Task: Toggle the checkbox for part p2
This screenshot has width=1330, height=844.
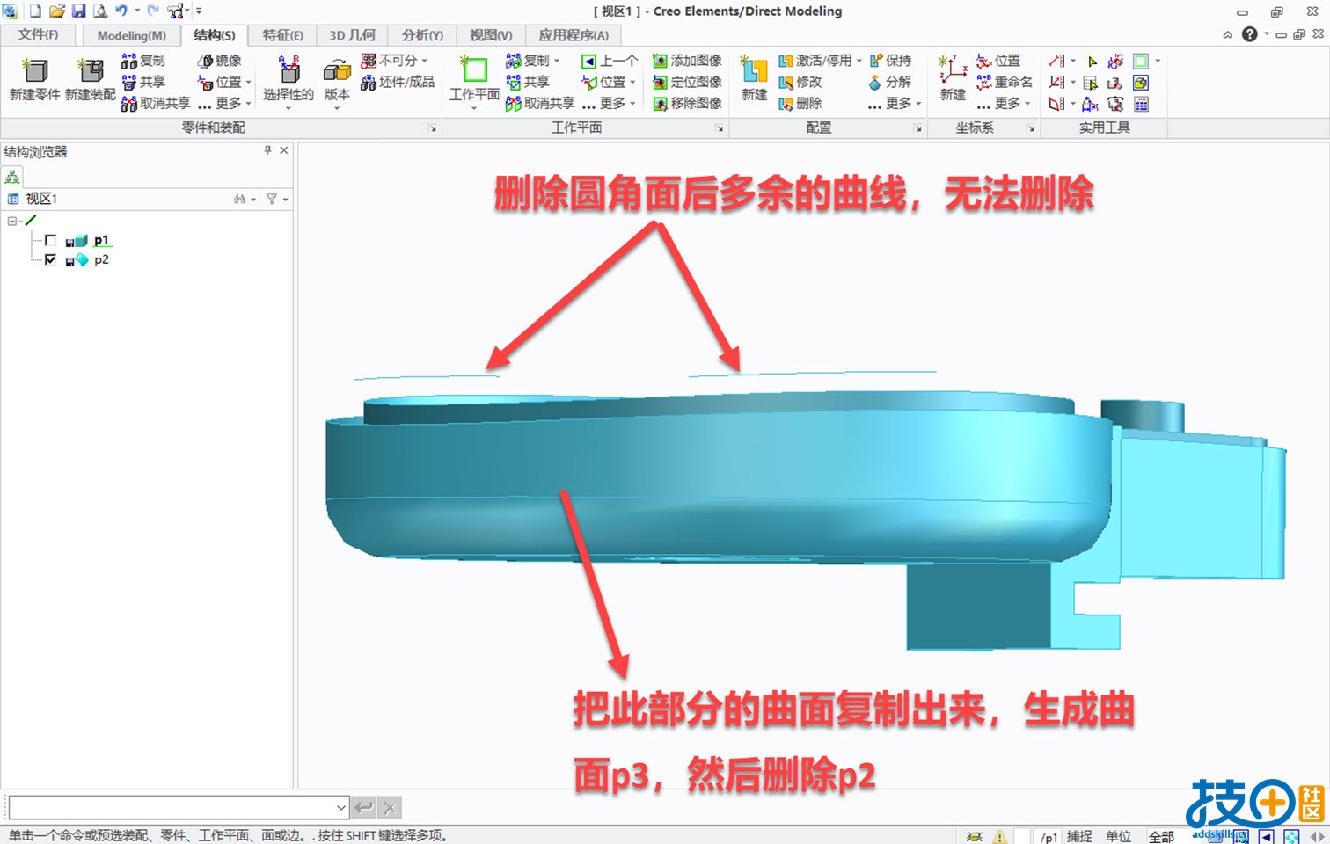Action: coord(50,259)
